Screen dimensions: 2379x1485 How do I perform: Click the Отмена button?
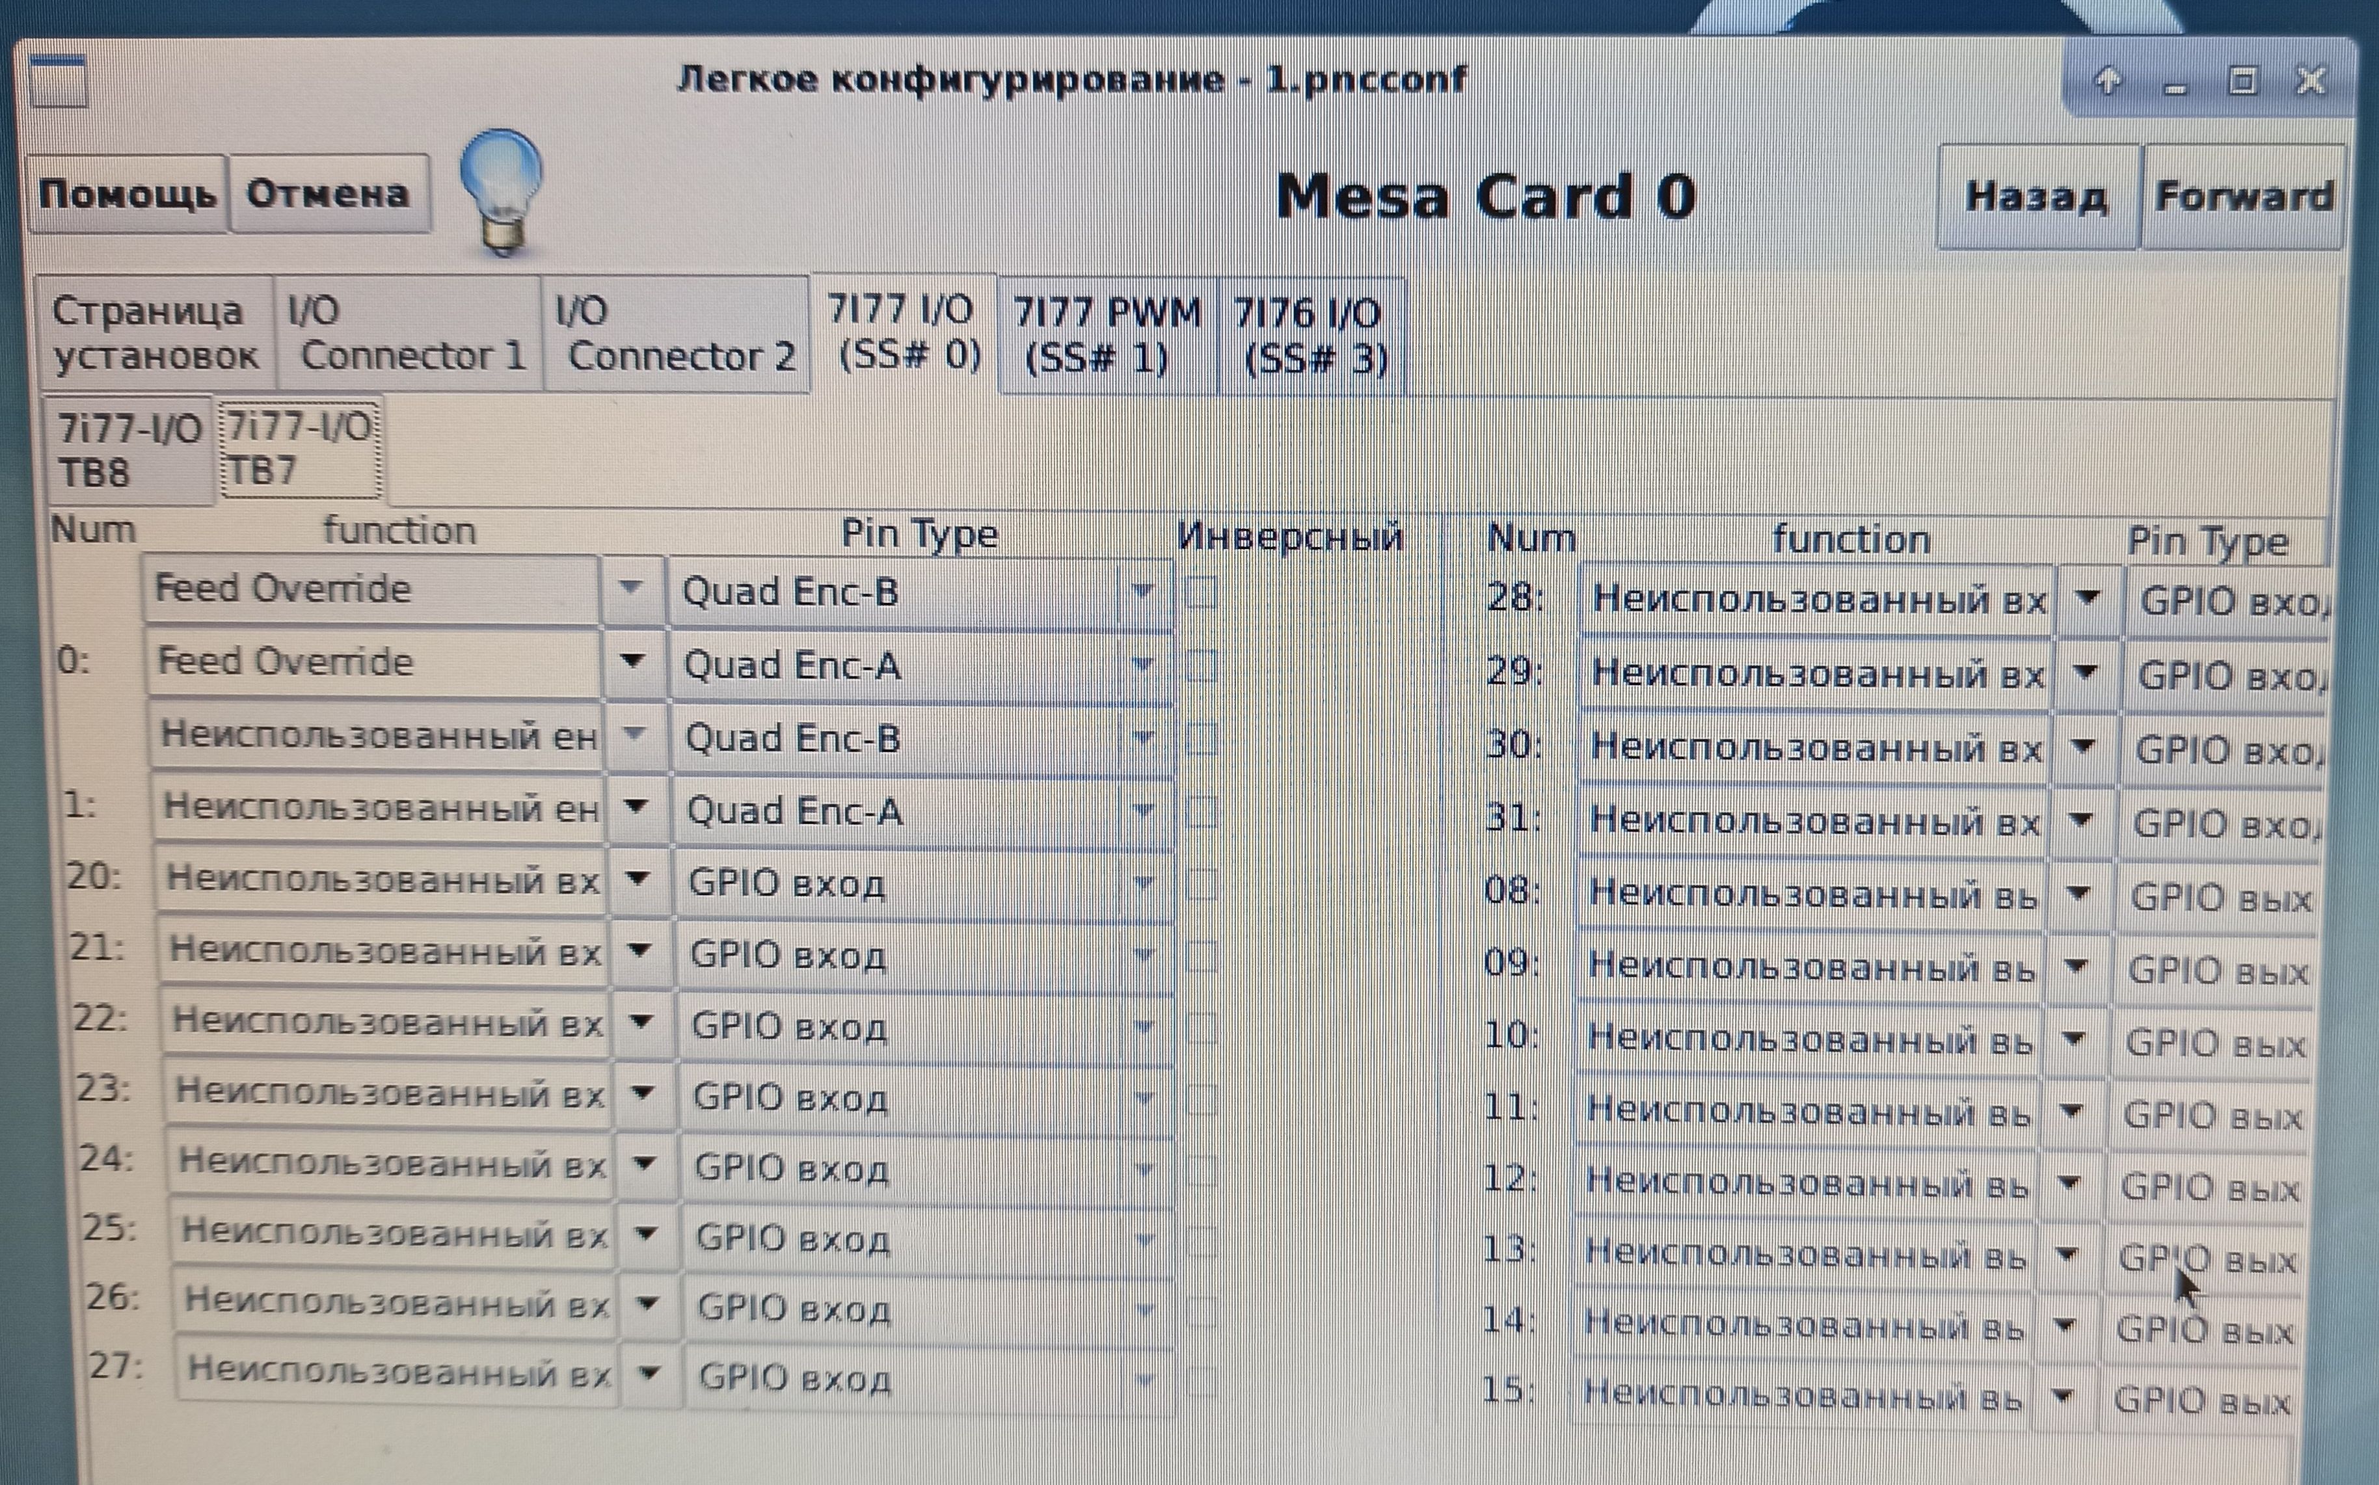click(x=328, y=193)
